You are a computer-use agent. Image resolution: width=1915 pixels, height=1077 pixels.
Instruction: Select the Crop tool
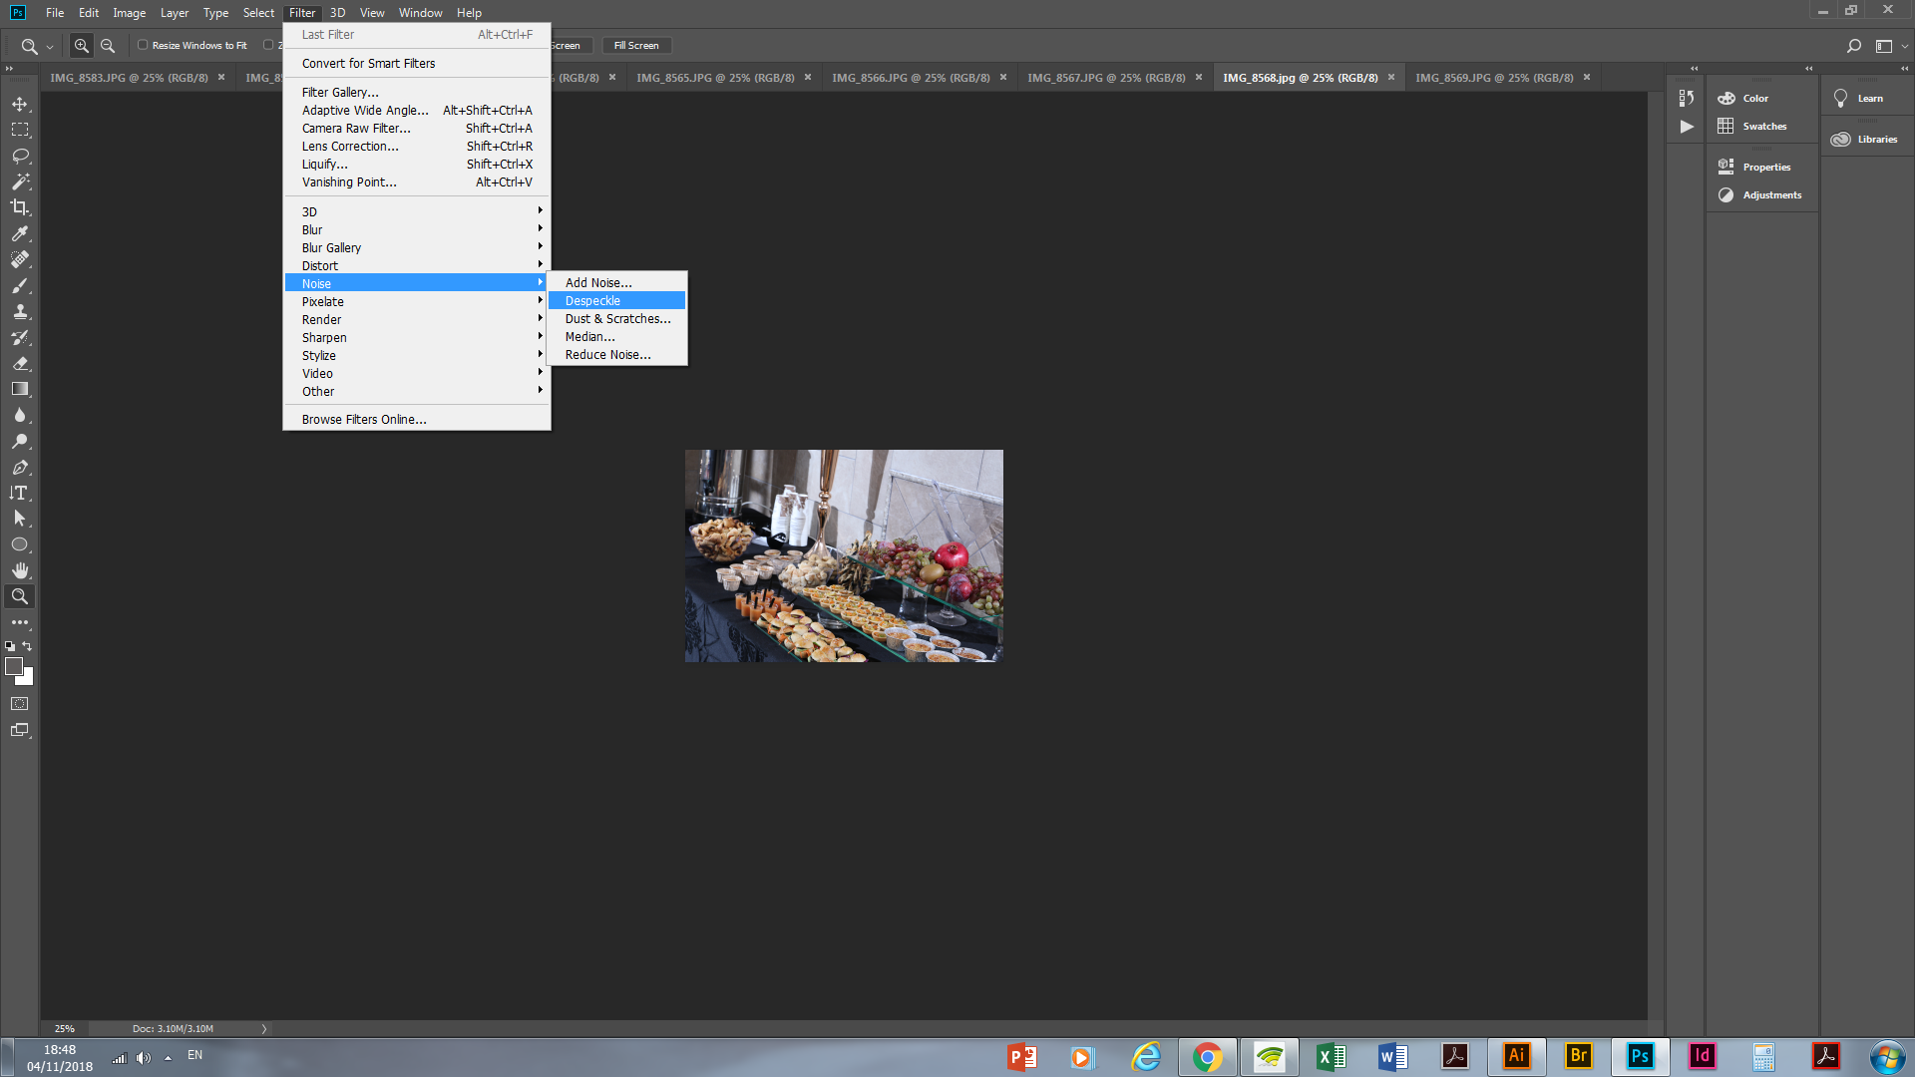pyautogui.click(x=20, y=207)
